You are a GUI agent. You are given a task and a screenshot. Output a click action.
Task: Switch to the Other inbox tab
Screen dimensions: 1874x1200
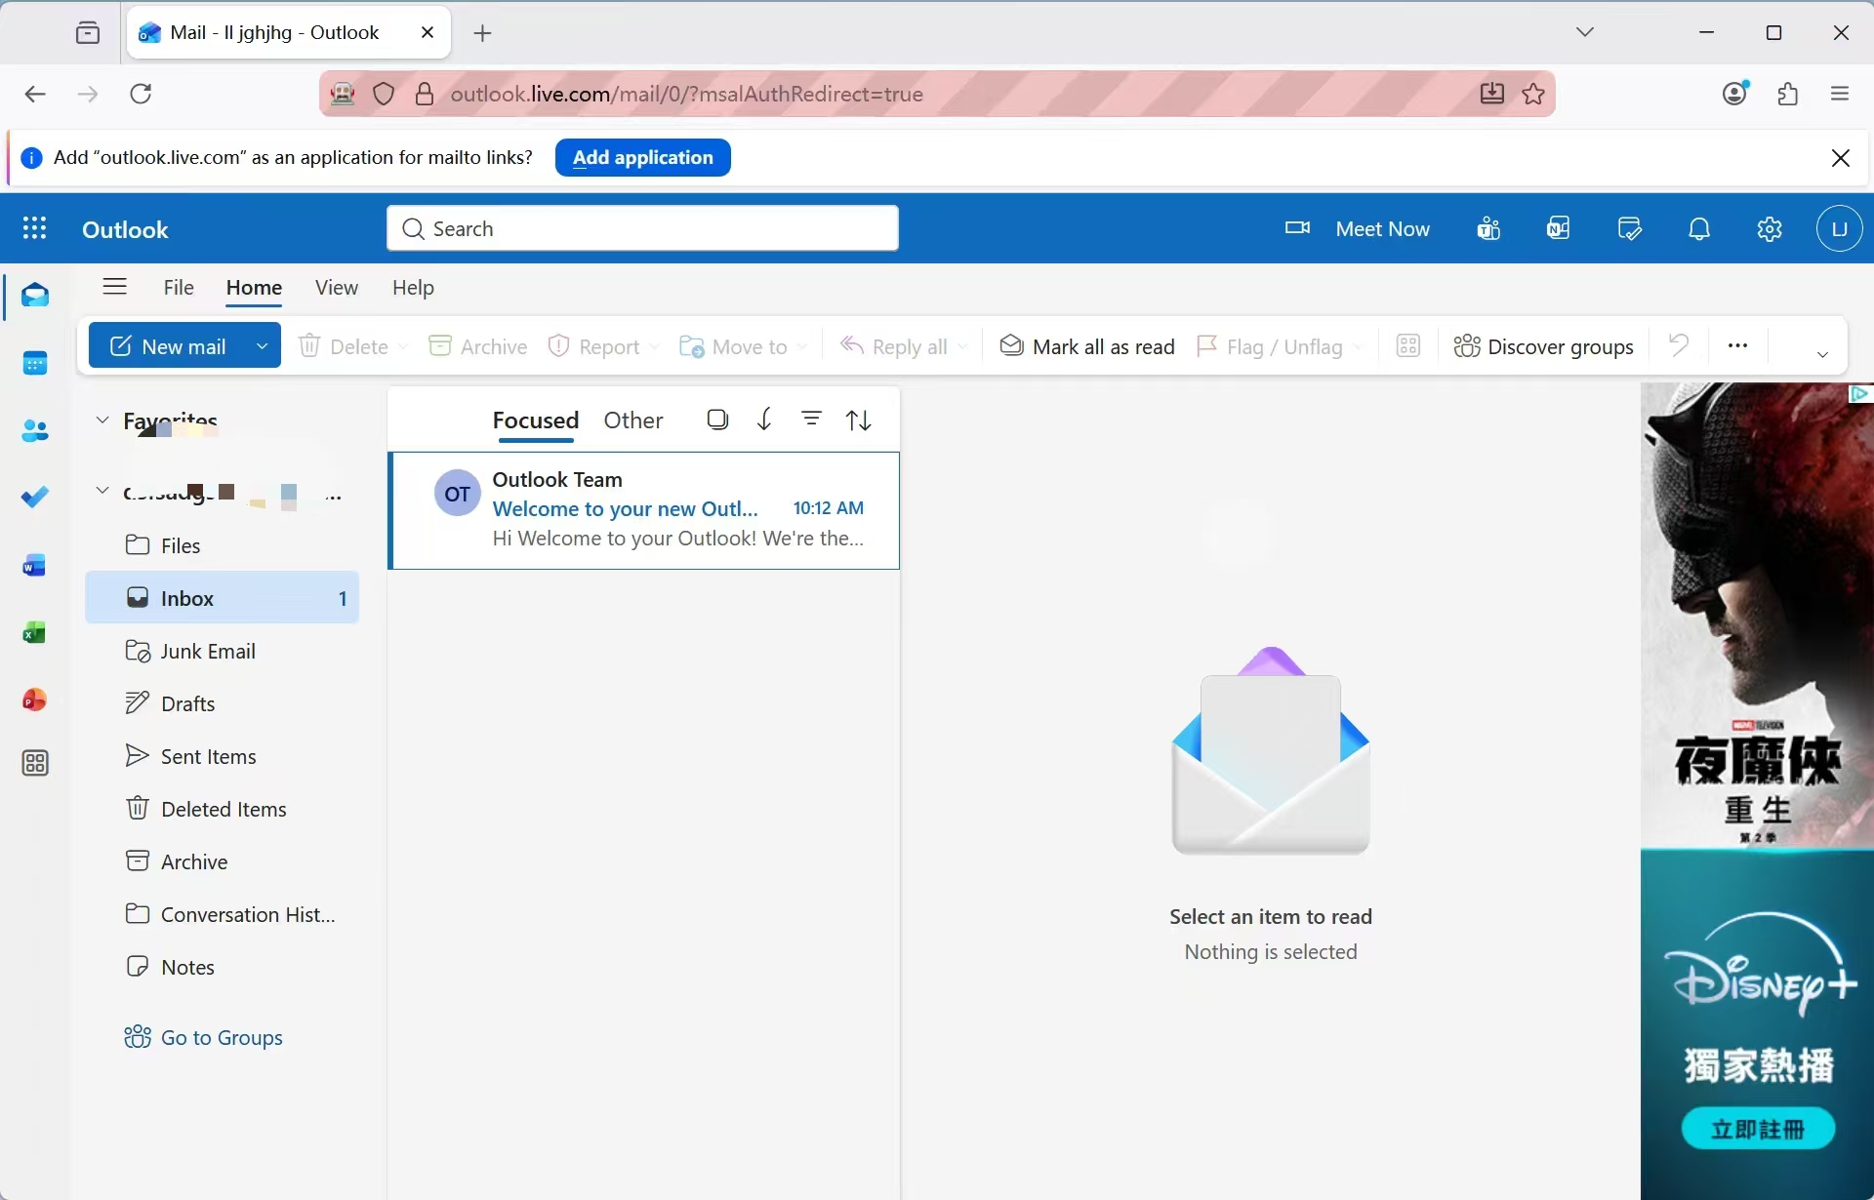633,420
